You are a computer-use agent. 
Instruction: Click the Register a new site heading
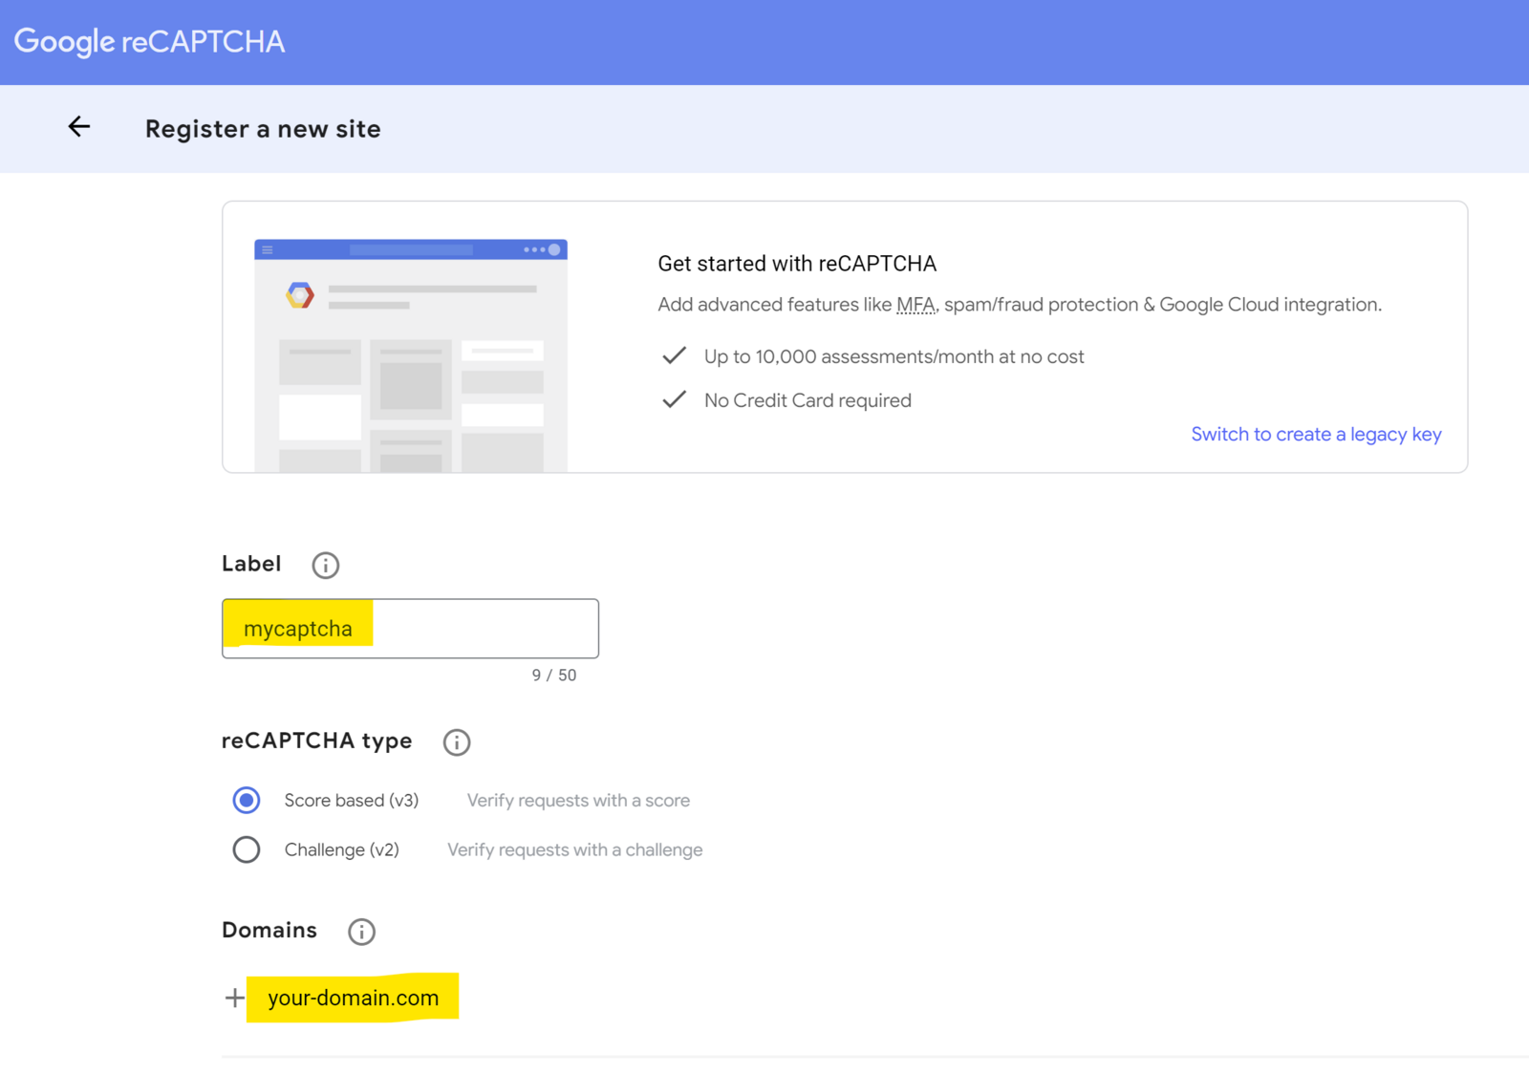click(x=263, y=129)
